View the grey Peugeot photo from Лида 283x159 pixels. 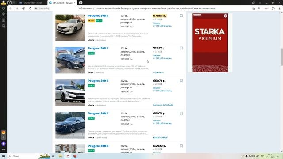point(70,60)
